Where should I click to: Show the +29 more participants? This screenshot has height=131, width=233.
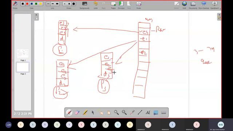[8, 125]
